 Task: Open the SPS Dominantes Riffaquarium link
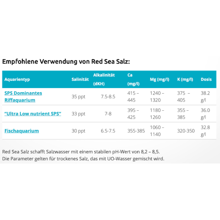23,97
